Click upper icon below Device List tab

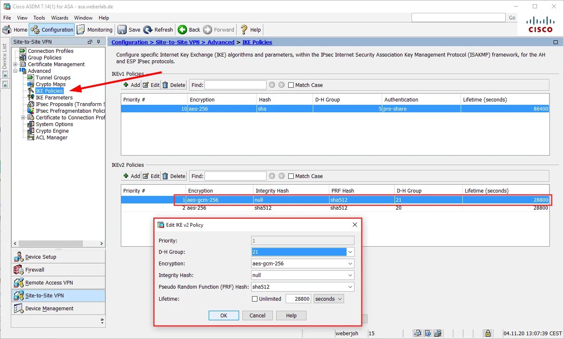(x=5, y=74)
